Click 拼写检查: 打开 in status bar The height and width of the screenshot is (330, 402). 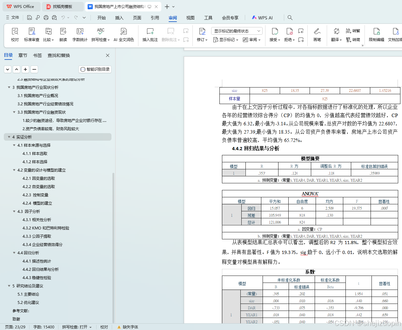point(77,327)
